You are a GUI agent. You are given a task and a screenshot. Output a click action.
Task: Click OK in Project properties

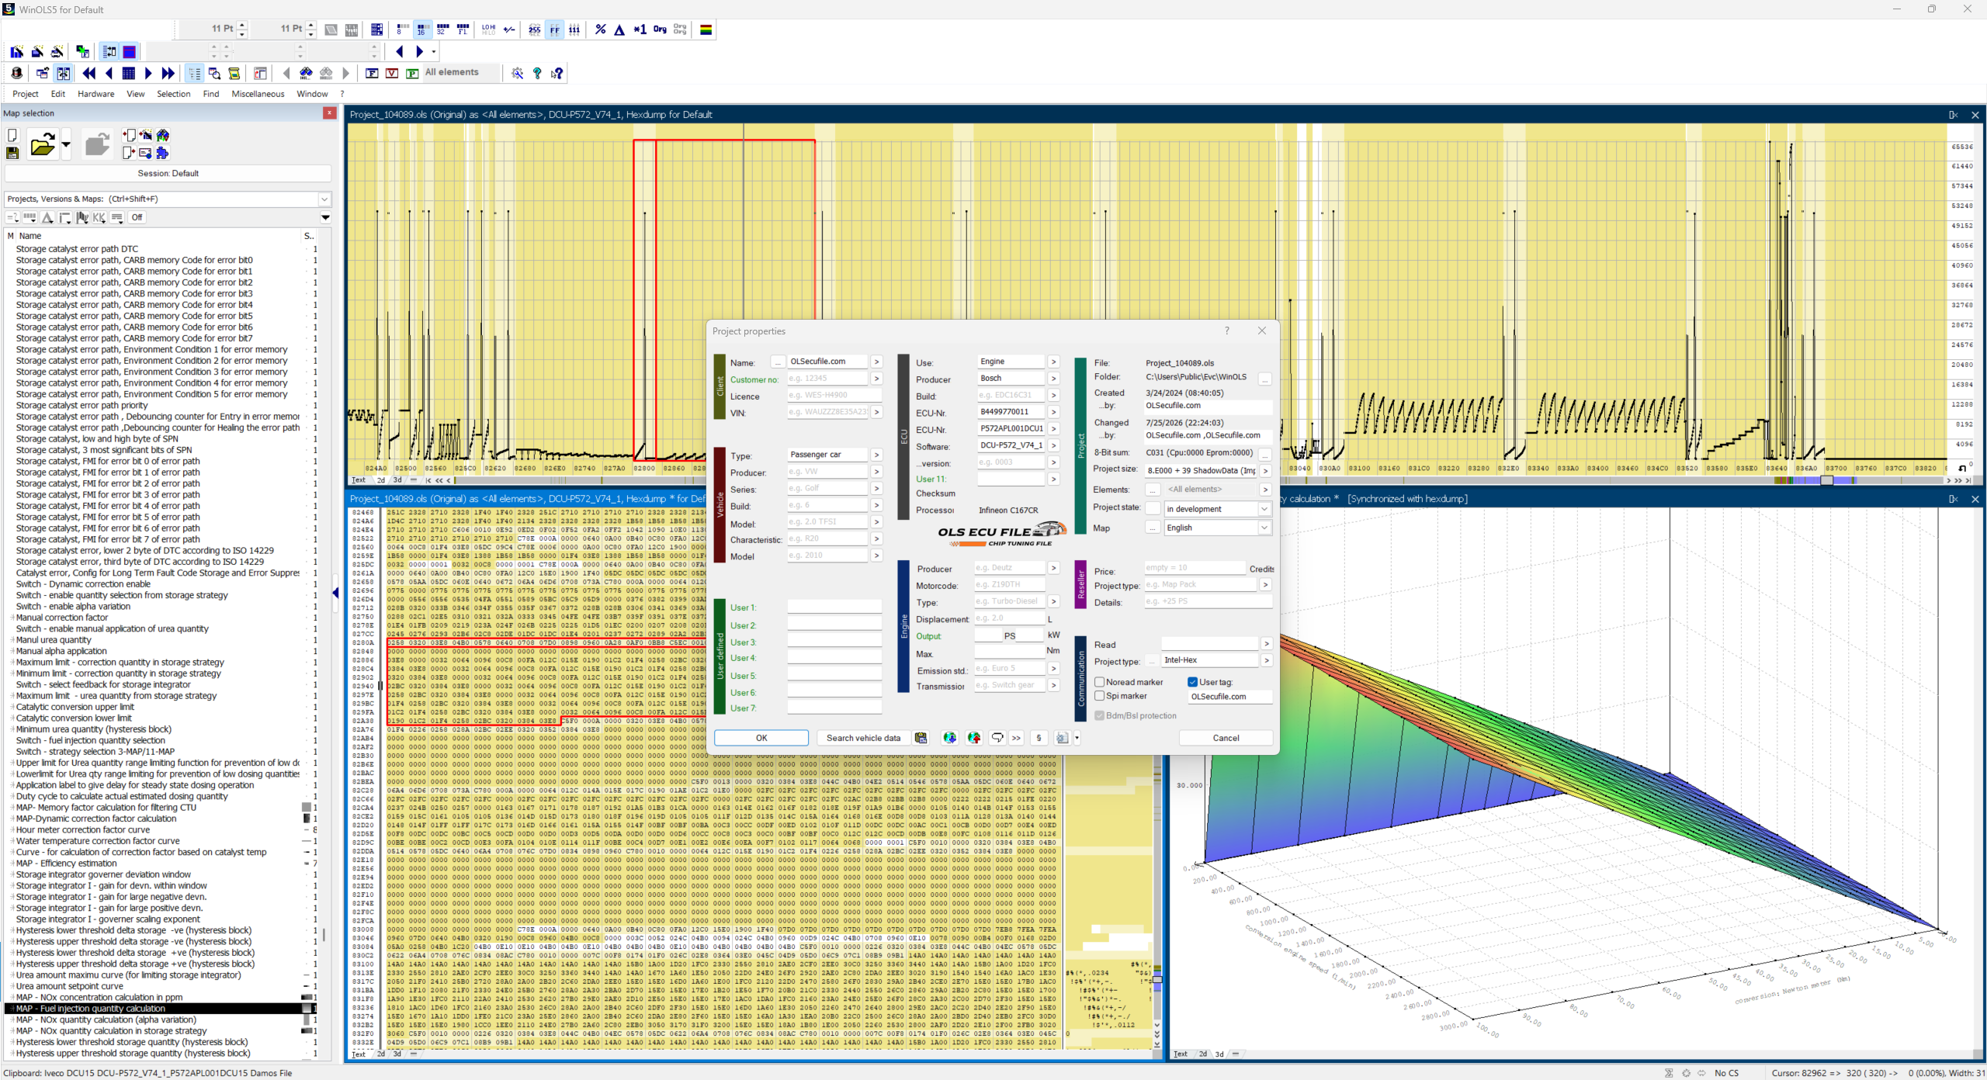pos(761,738)
